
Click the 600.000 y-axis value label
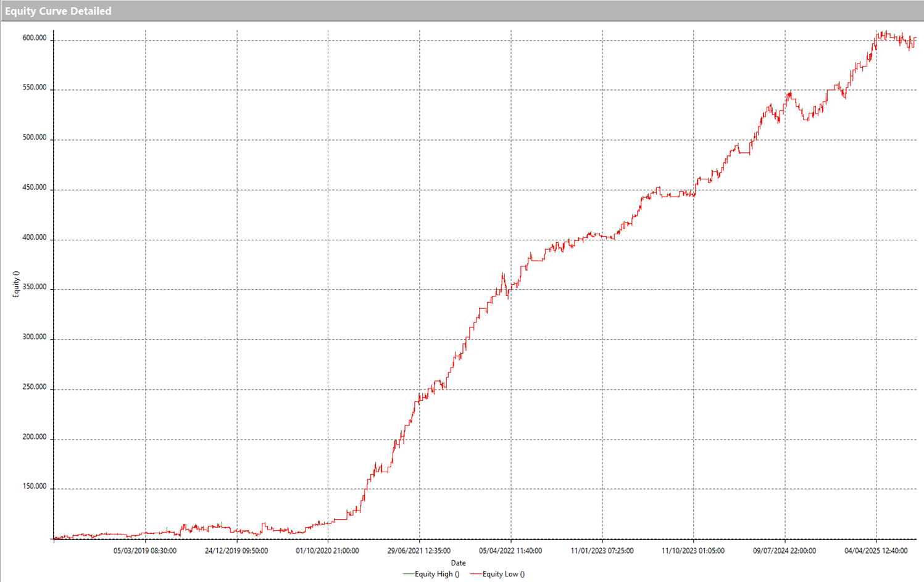point(35,38)
